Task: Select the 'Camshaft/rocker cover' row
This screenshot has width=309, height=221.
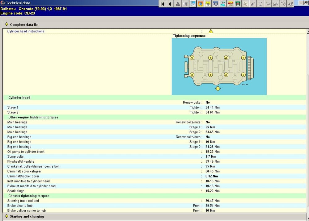Action: [x=155, y=176]
